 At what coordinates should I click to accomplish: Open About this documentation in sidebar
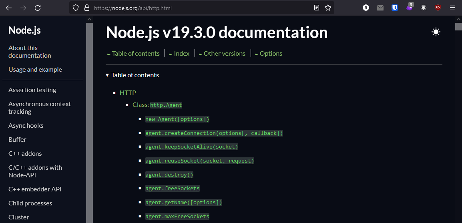pyautogui.click(x=30, y=52)
